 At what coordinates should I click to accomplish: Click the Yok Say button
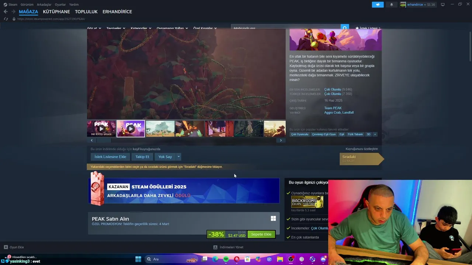(x=165, y=157)
